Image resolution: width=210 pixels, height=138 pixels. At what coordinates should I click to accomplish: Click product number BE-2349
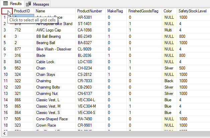pyautogui.click(x=91, y=36)
